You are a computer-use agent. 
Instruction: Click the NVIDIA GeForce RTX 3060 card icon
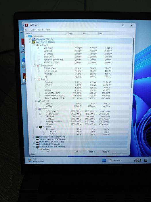pyautogui.click(x=37, y=147)
